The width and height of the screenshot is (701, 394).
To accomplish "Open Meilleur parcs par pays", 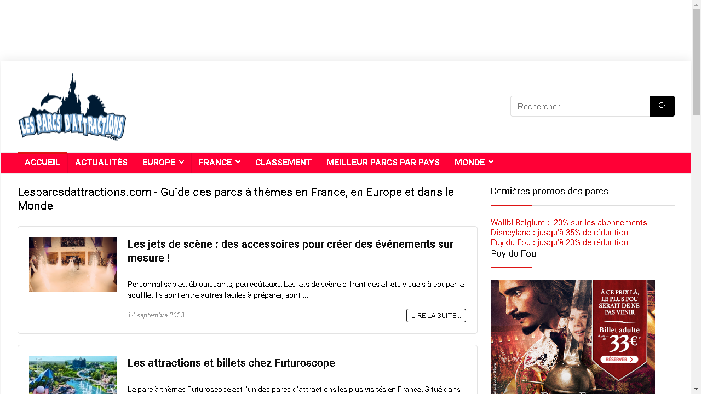I will pyautogui.click(x=383, y=163).
